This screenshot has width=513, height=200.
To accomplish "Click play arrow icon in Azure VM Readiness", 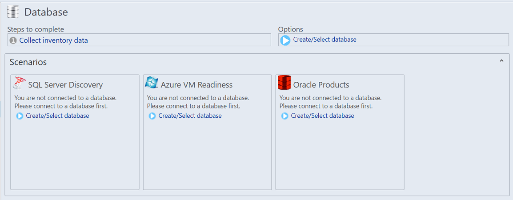I will [152, 116].
